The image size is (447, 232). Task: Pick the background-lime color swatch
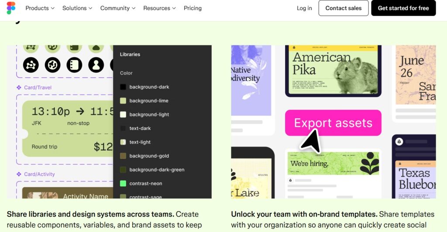(x=123, y=101)
